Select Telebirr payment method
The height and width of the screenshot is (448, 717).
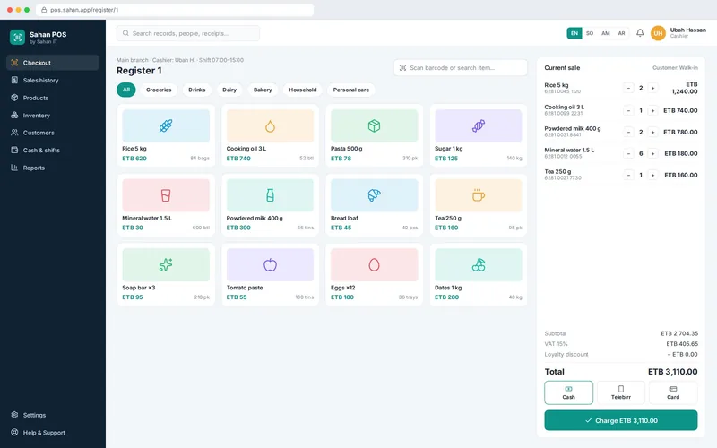tap(621, 392)
